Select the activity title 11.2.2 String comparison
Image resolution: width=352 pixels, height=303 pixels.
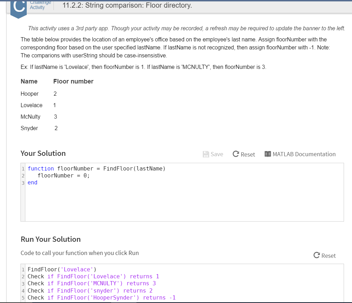[127, 6]
